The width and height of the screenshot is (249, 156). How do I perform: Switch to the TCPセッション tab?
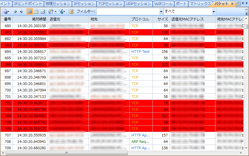tap(110, 4)
